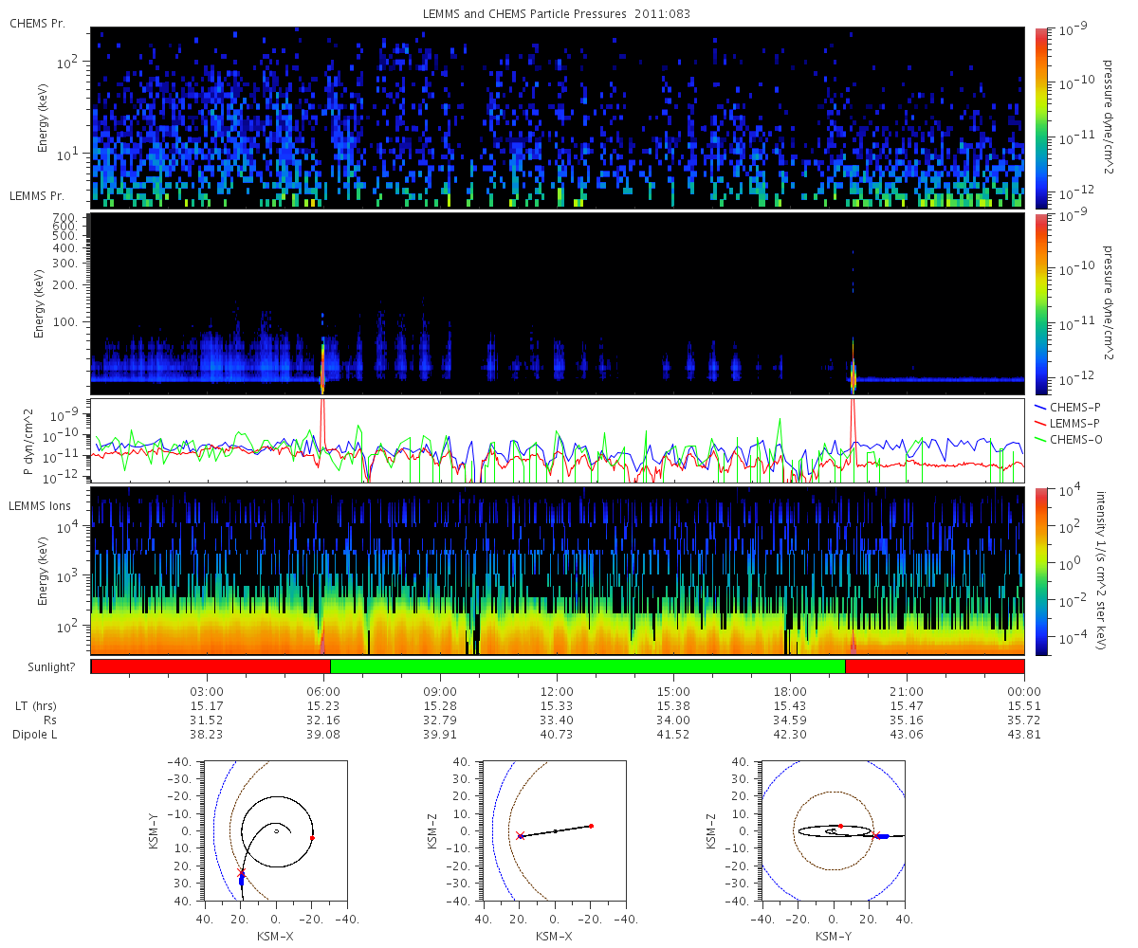Click the CHEMS Pr. panel label
This screenshot has width=1138, height=948.
coord(37,23)
